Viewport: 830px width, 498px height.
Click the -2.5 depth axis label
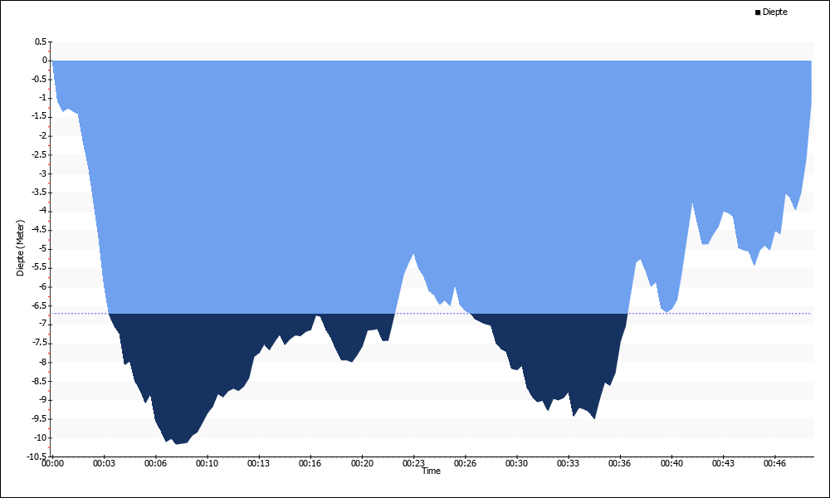click(40, 154)
